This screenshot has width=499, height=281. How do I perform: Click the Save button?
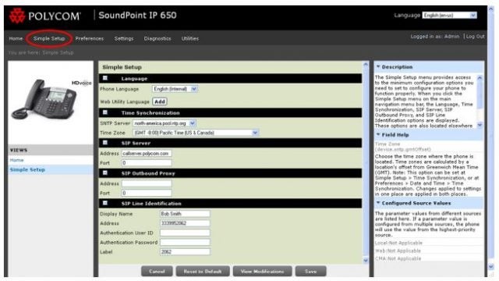pos(310,272)
